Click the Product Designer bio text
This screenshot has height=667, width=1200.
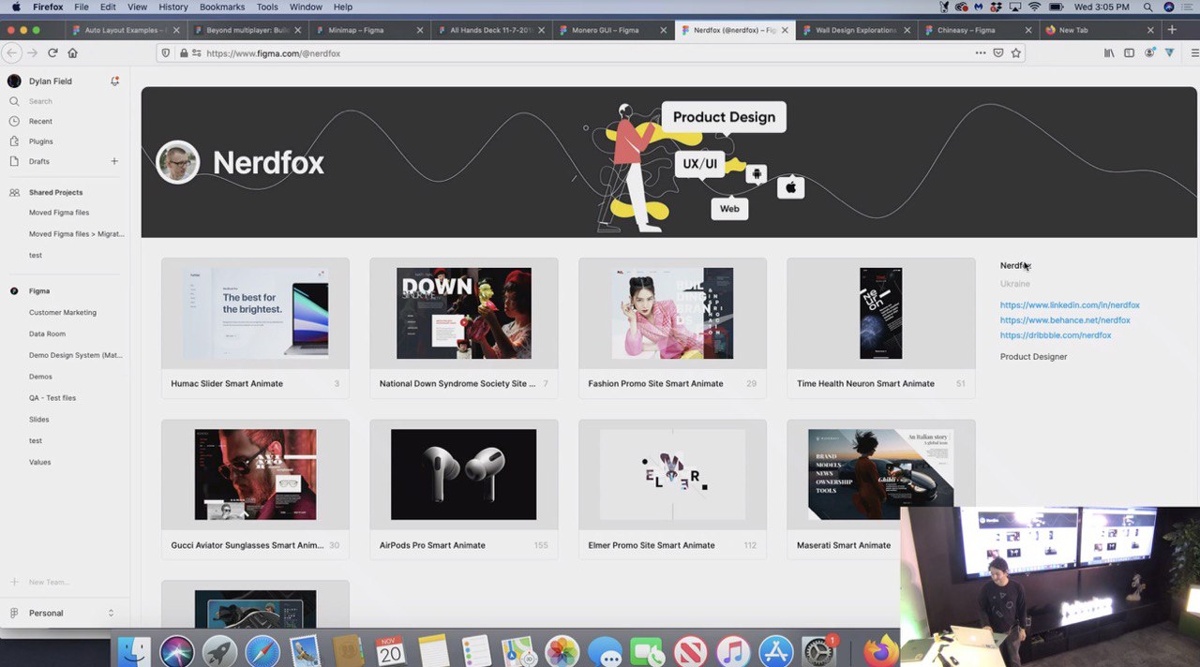coord(1033,357)
